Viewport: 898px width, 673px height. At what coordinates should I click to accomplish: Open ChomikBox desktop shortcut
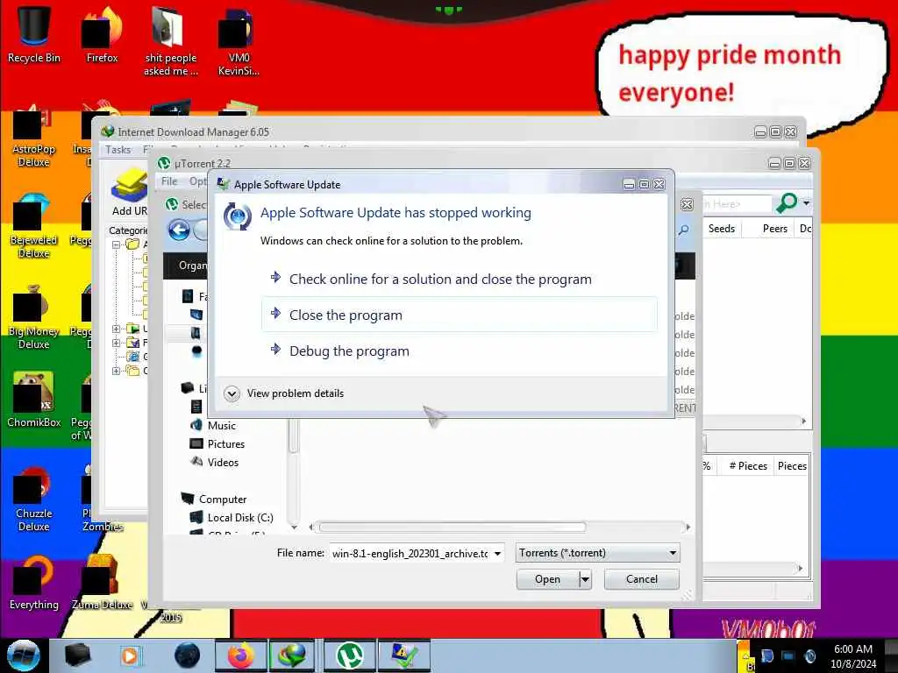(34, 400)
